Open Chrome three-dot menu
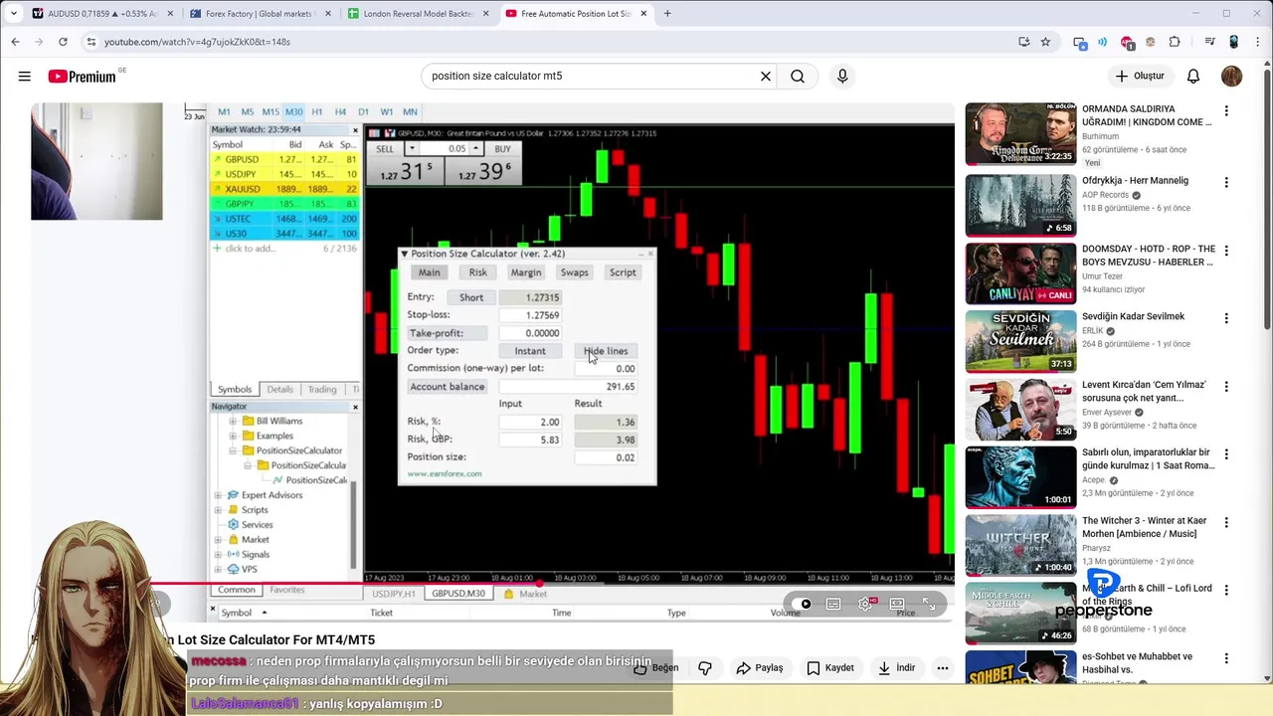Screen dimensions: 1273x716 1257,42
